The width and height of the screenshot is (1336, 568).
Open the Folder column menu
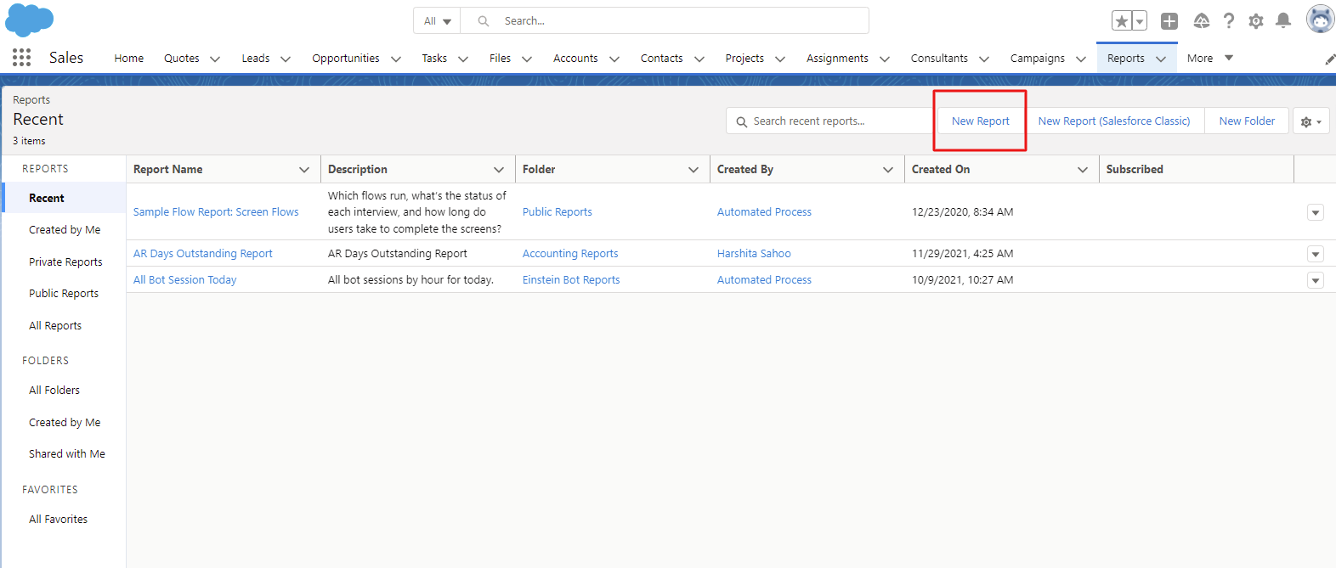coord(693,170)
